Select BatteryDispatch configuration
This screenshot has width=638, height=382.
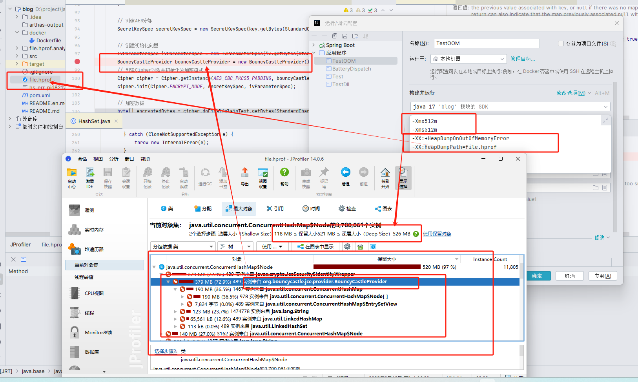pyautogui.click(x=352, y=69)
